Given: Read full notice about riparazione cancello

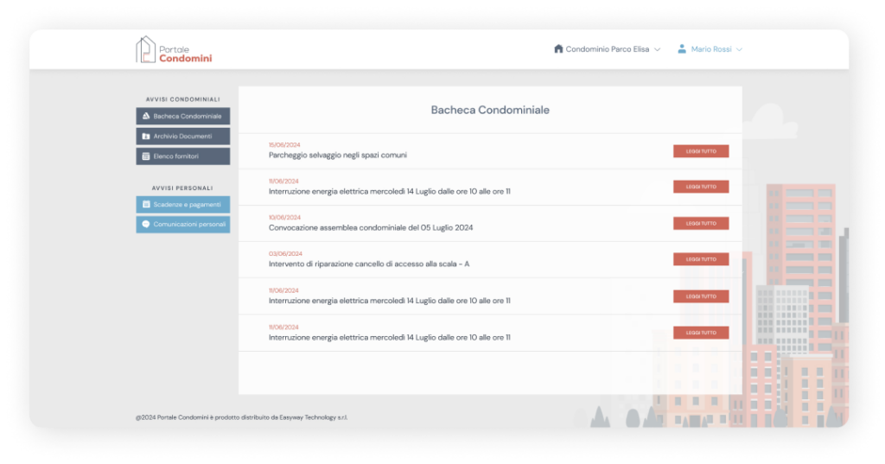Looking at the screenshot, I should coord(701,259).
